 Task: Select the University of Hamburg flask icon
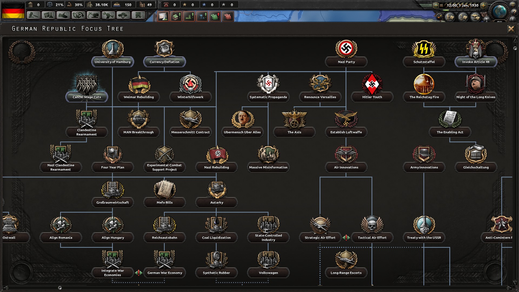tap(113, 49)
